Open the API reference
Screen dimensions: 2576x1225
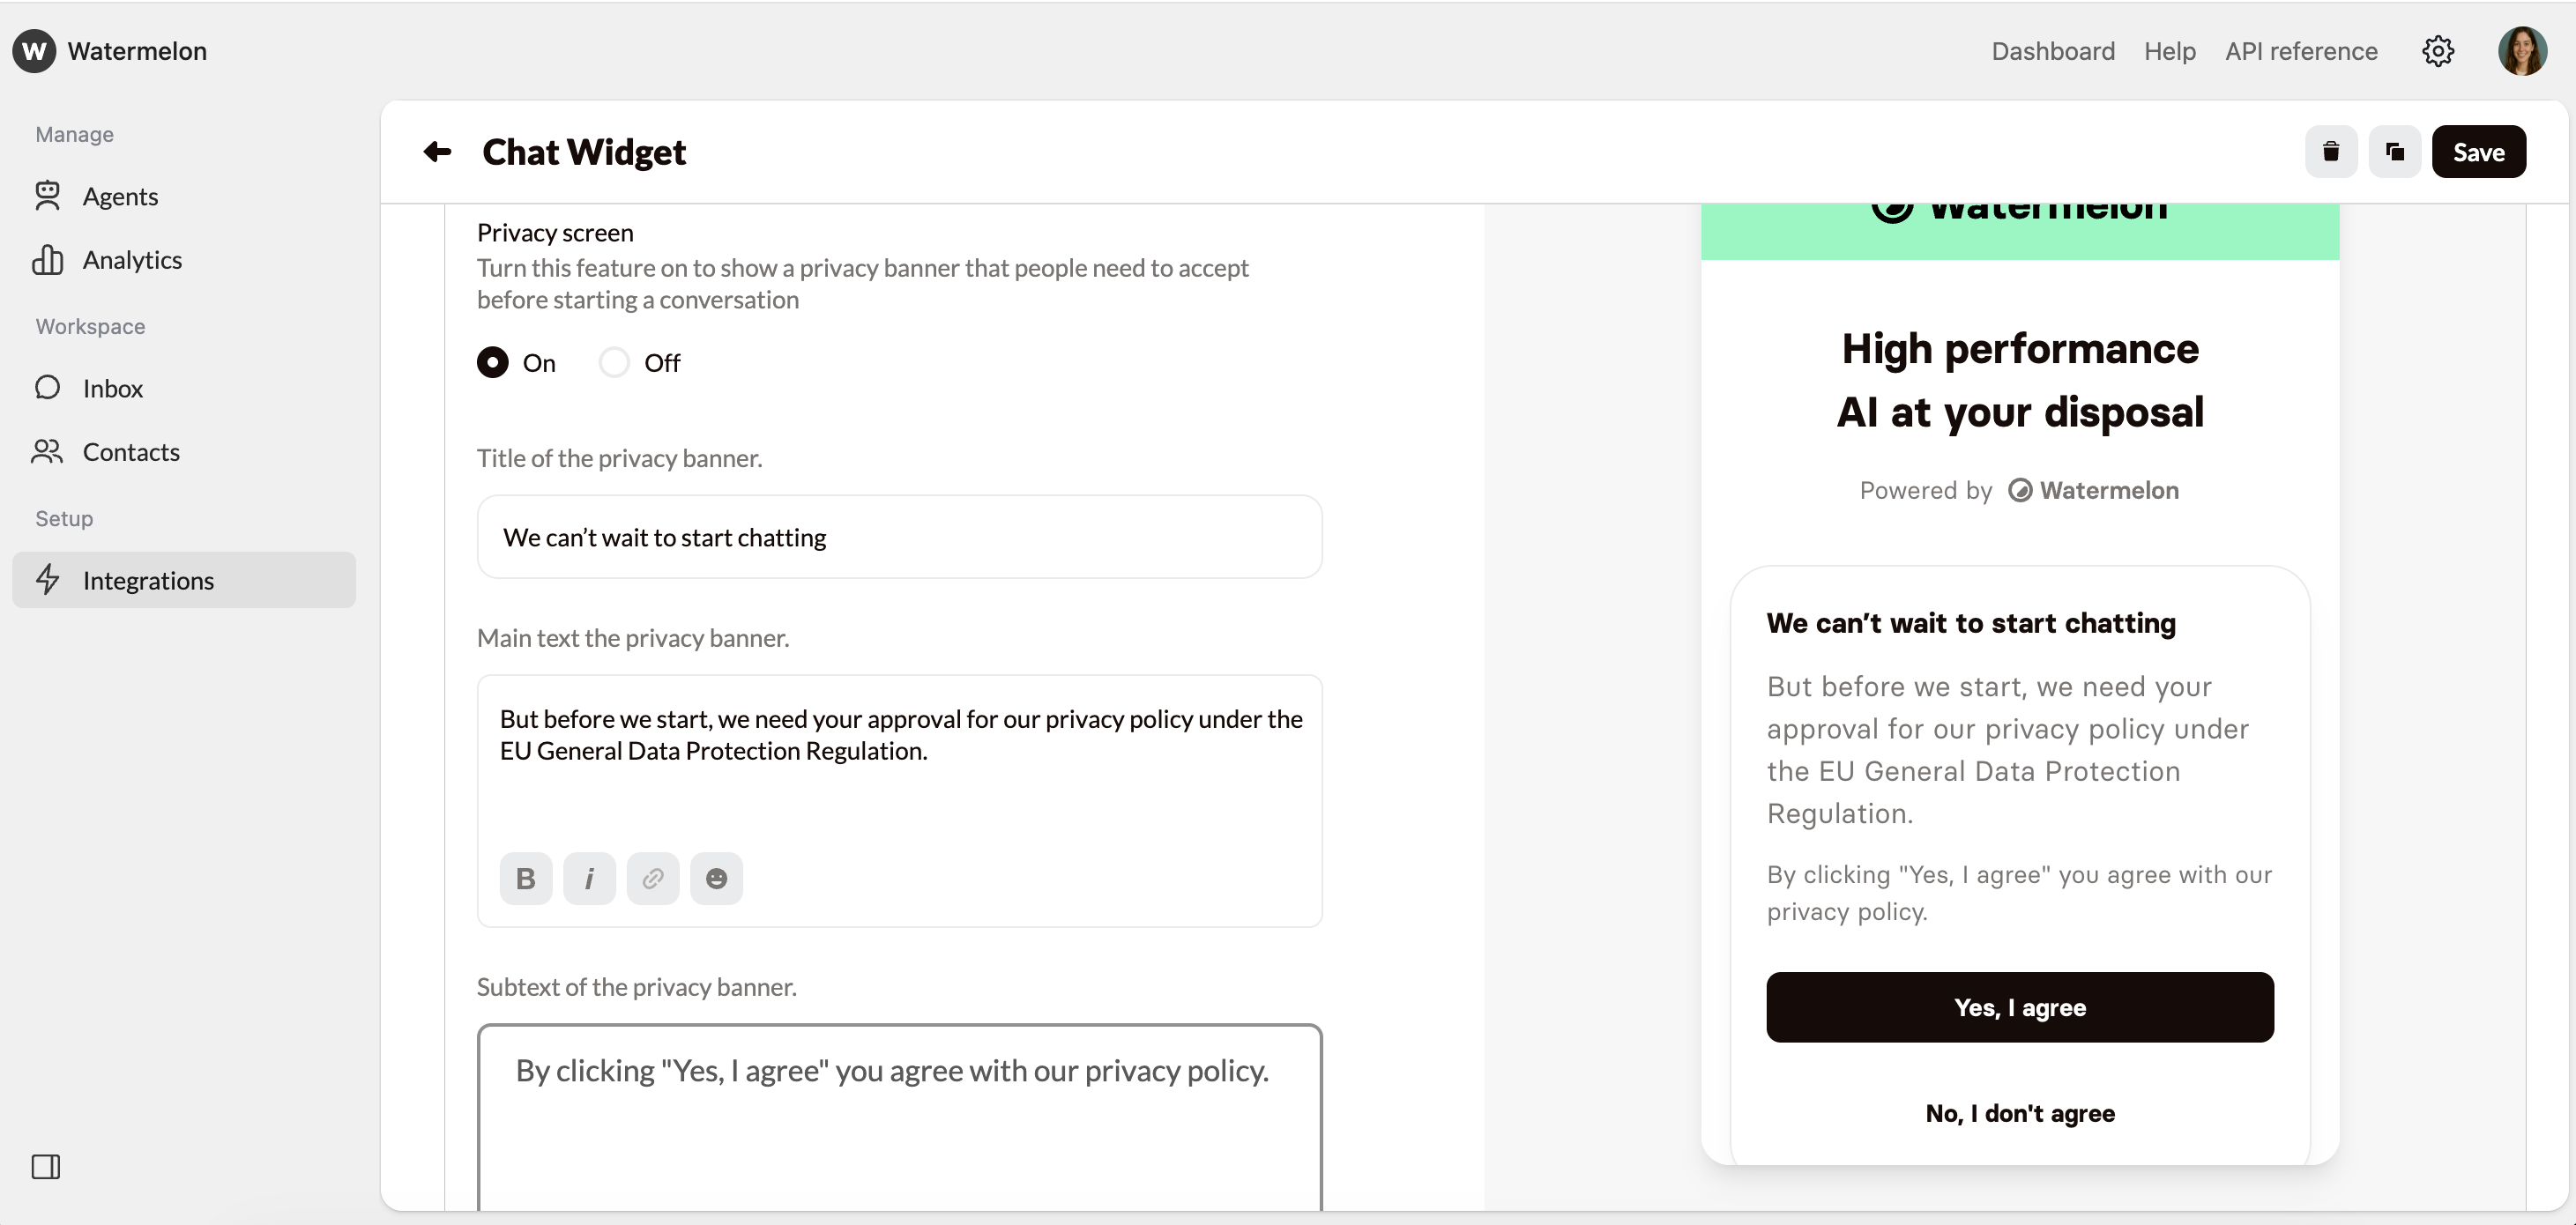(x=2301, y=51)
